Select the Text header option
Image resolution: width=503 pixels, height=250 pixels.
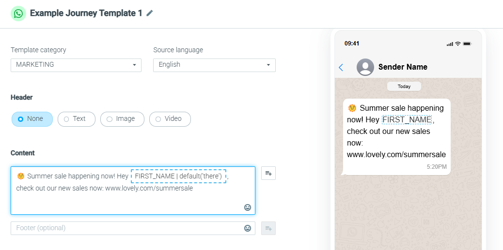pos(77,119)
